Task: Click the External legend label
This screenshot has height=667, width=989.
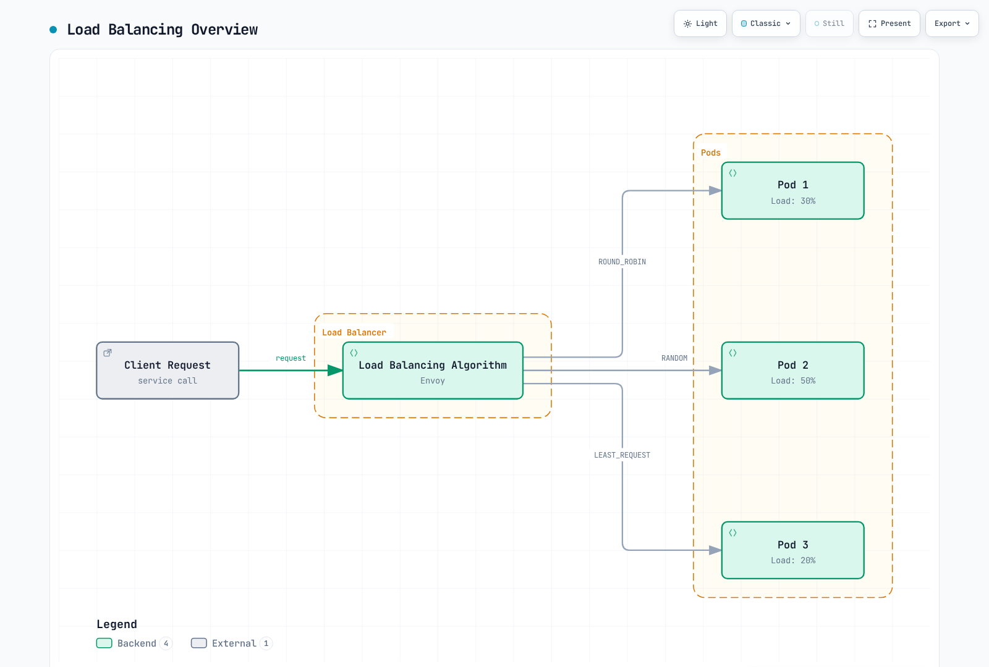Action: pos(234,644)
